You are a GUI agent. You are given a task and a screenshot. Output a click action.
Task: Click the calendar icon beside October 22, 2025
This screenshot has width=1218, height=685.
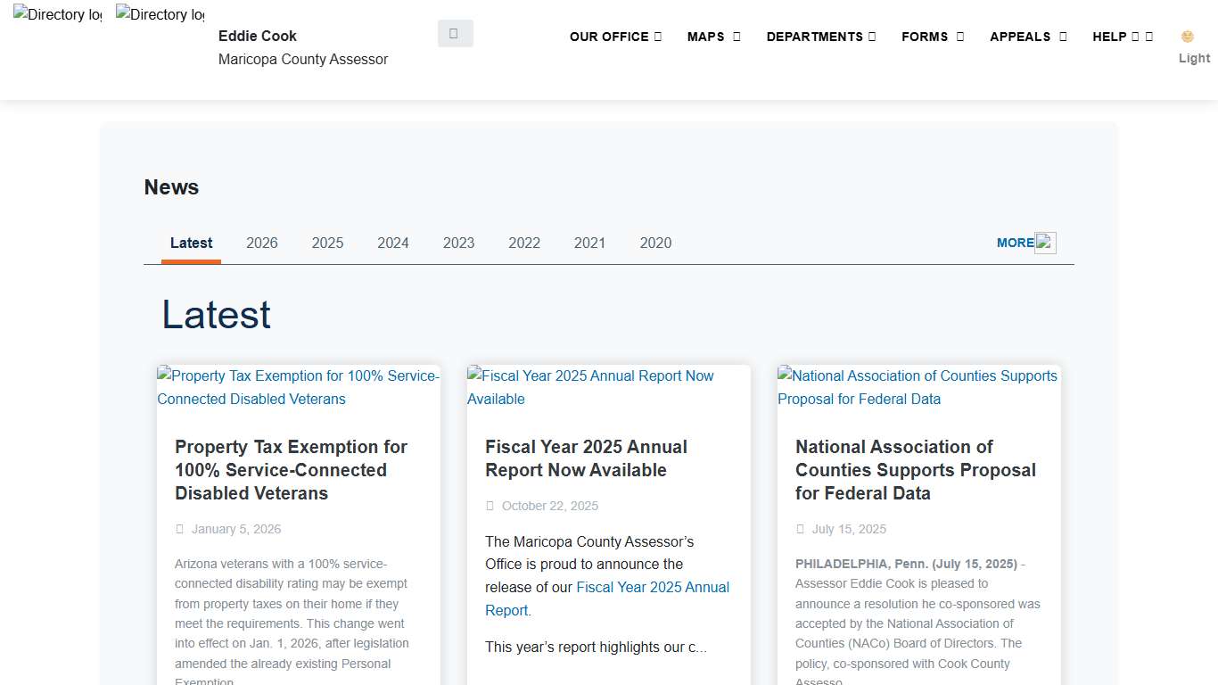pos(490,506)
